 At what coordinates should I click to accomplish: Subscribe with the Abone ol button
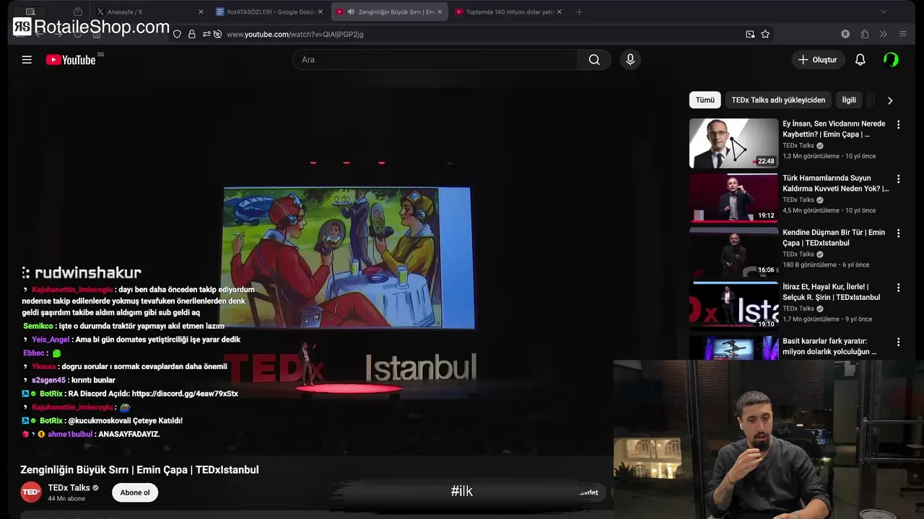click(135, 493)
